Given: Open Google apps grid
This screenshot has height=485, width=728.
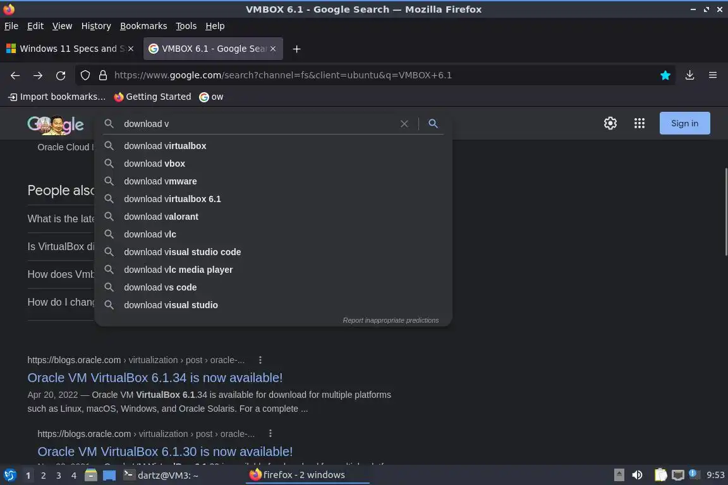Looking at the screenshot, I should [x=640, y=123].
